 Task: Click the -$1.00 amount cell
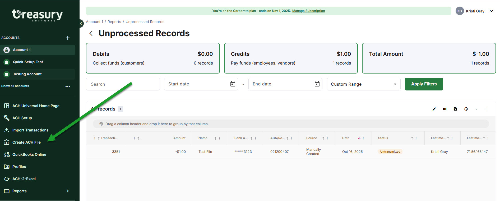180,152
